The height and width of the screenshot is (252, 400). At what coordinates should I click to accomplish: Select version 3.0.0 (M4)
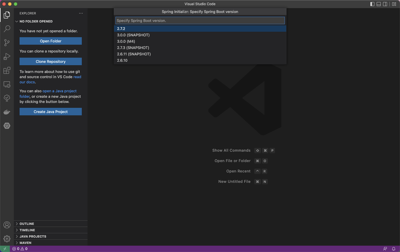(200, 41)
